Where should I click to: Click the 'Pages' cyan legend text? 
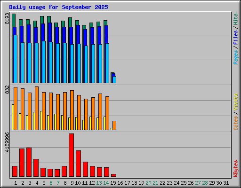click(235, 57)
